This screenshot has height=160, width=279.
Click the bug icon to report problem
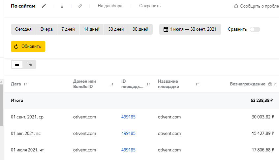coord(236,6)
